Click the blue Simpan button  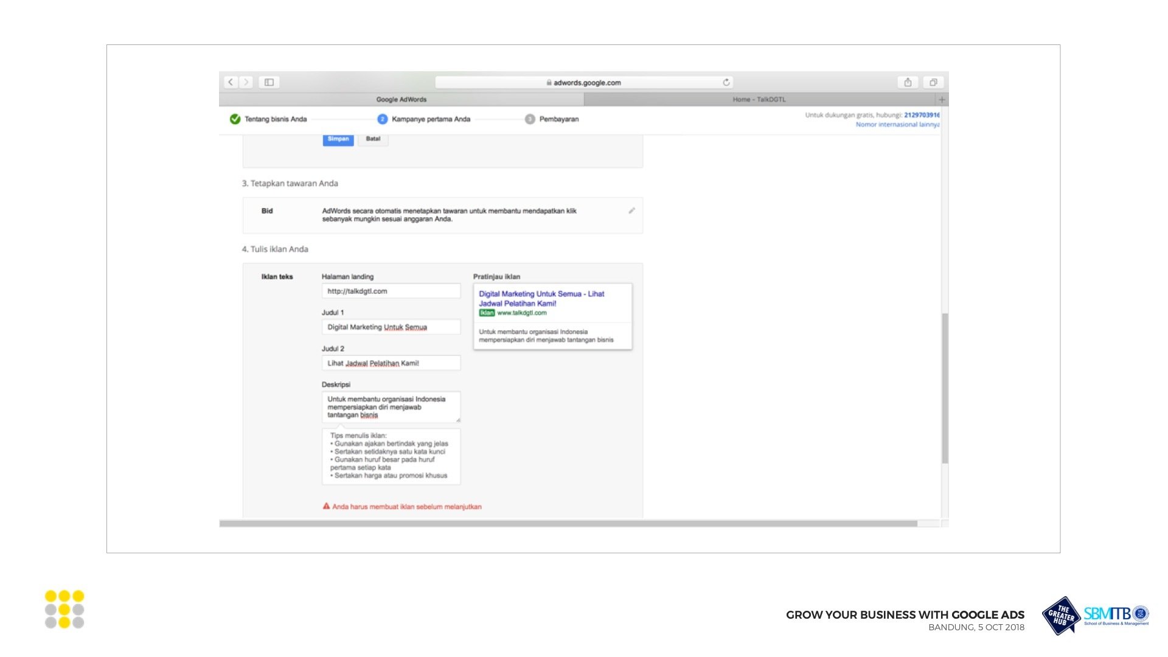[338, 139]
